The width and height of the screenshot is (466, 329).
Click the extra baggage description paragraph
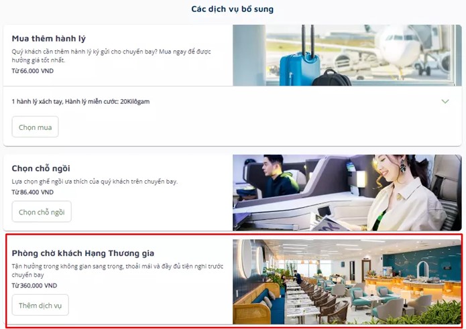point(111,56)
